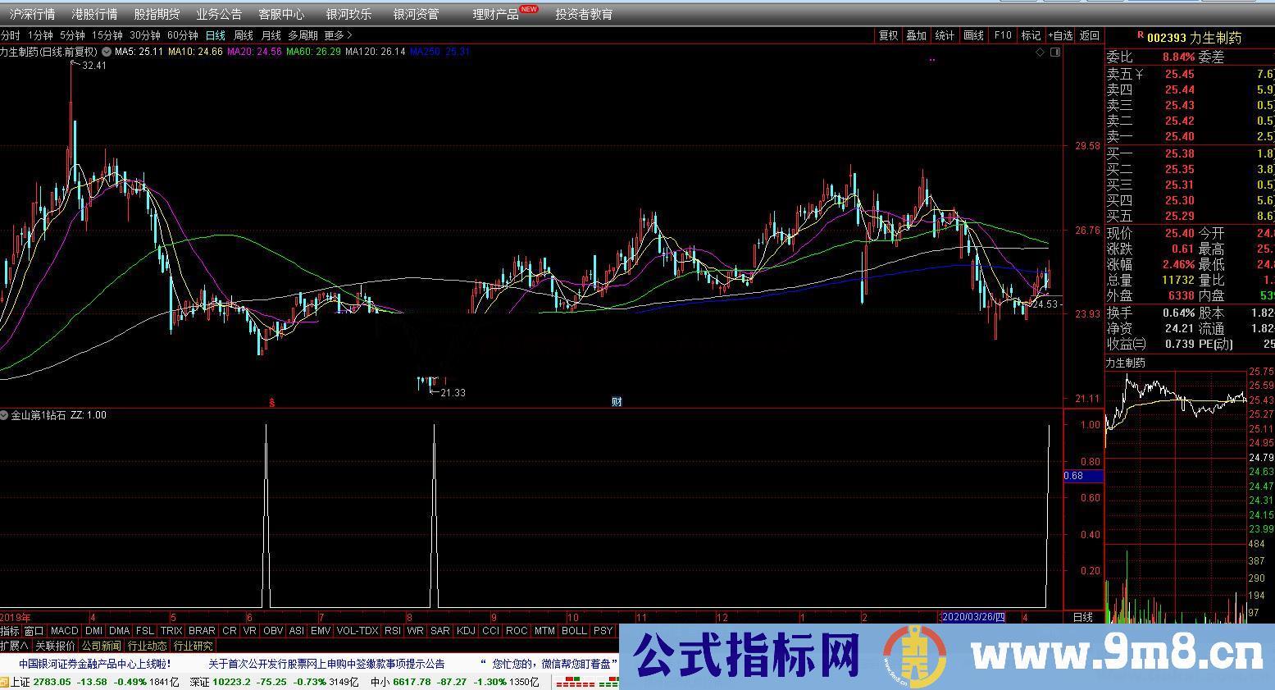1275x690 pixels.
Task: Open the 关联报价 tab
Action: tap(55, 647)
